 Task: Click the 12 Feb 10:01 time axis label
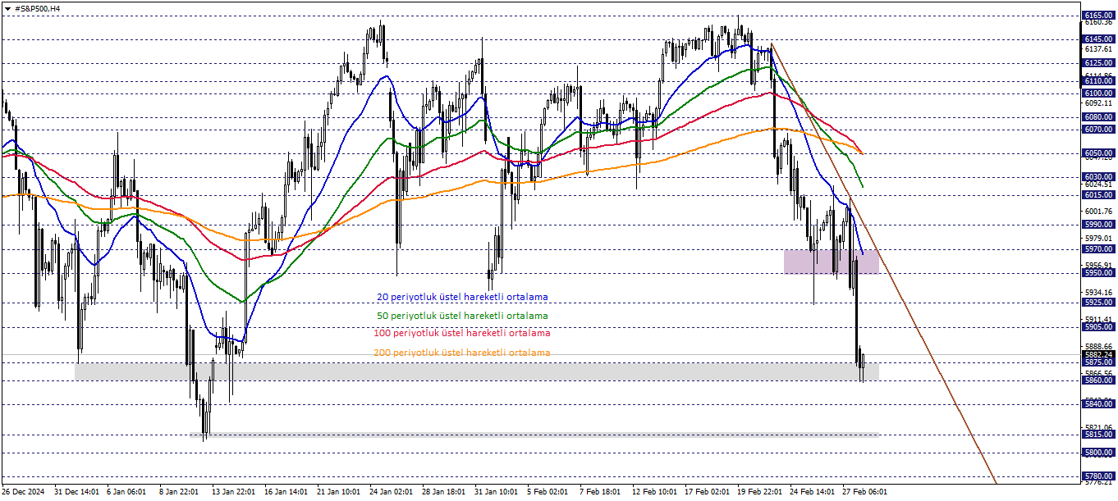tap(654, 492)
